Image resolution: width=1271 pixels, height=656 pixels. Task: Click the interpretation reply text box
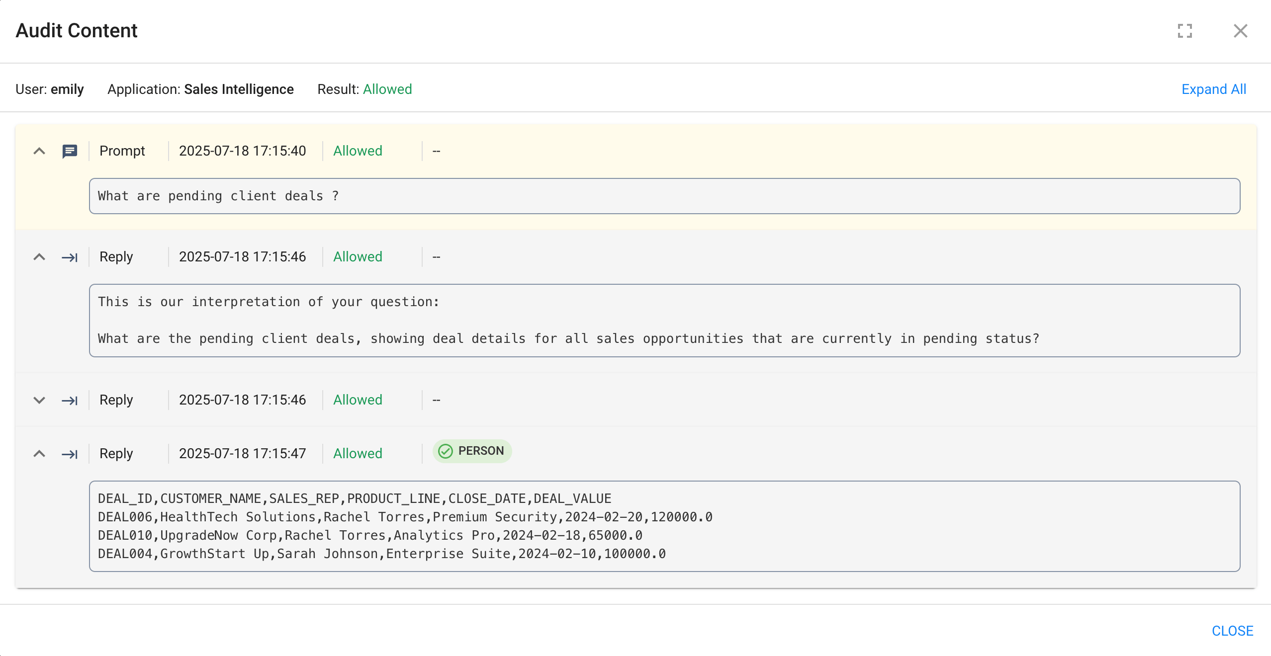pyautogui.click(x=664, y=321)
